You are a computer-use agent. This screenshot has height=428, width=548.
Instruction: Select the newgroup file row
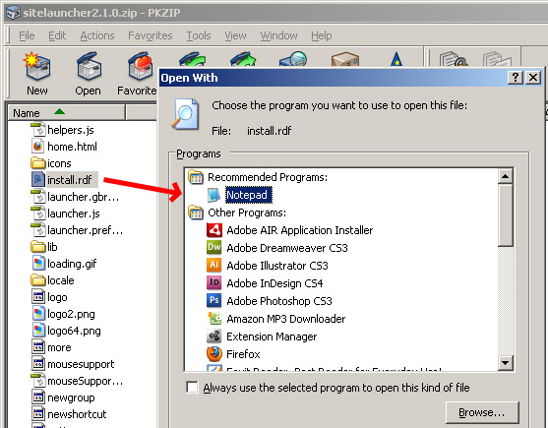pyautogui.click(x=64, y=397)
